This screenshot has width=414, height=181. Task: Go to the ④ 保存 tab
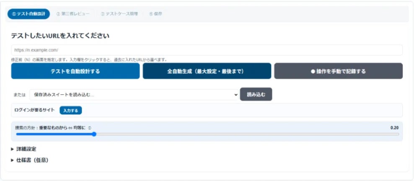pos(155,14)
